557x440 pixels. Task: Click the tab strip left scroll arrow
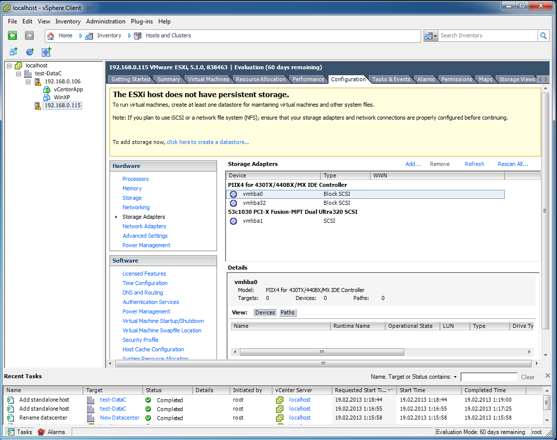pos(540,79)
